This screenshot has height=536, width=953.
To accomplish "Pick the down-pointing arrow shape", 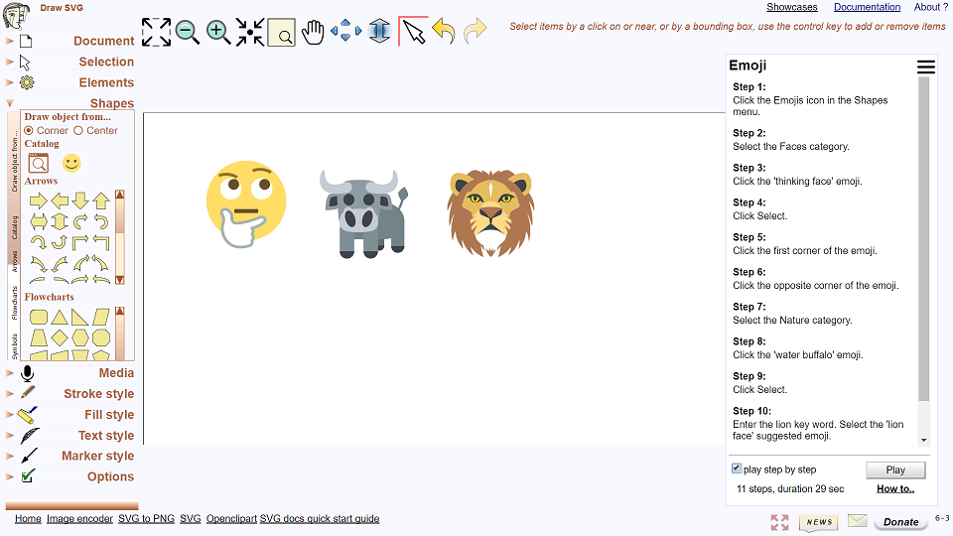I will [x=80, y=201].
